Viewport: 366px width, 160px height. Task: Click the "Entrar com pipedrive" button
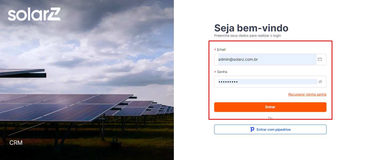[270, 129]
